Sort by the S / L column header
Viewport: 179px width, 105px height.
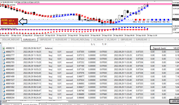93,44
